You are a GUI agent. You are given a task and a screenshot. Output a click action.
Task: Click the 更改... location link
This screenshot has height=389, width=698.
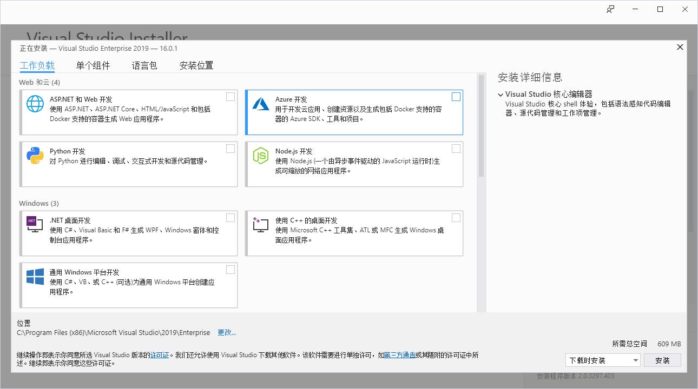coord(227,332)
